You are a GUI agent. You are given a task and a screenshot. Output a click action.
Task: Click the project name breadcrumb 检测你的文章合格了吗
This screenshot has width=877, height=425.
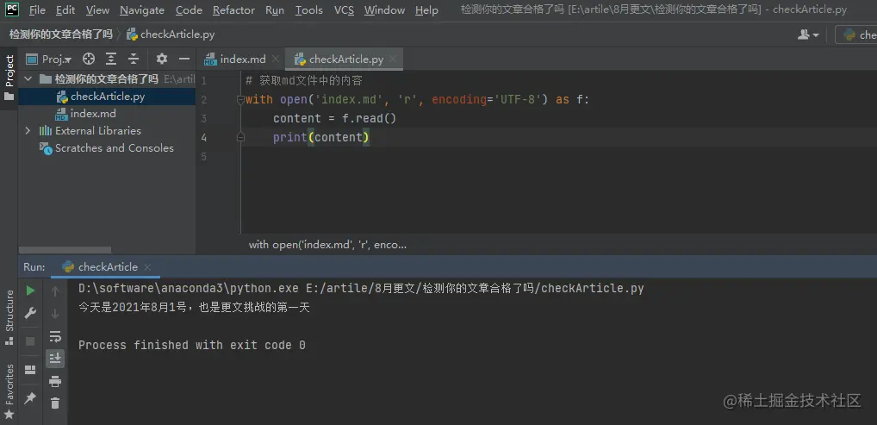[x=60, y=34]
